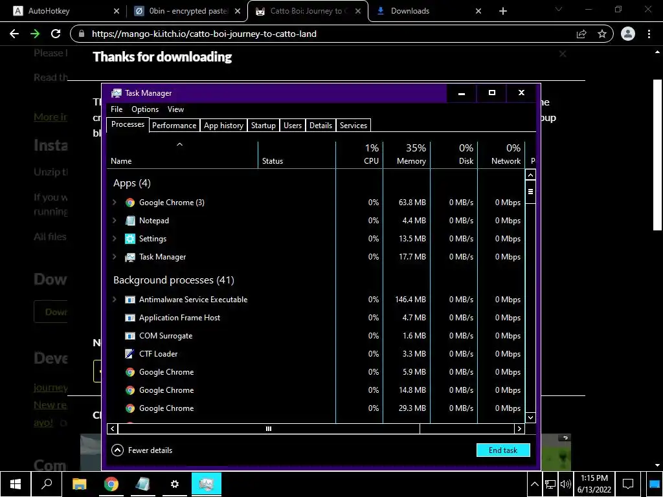Click Task Manager title bar icon
Image resolution: width=663 pixels, height=497 pixels.
coord(117,93)
